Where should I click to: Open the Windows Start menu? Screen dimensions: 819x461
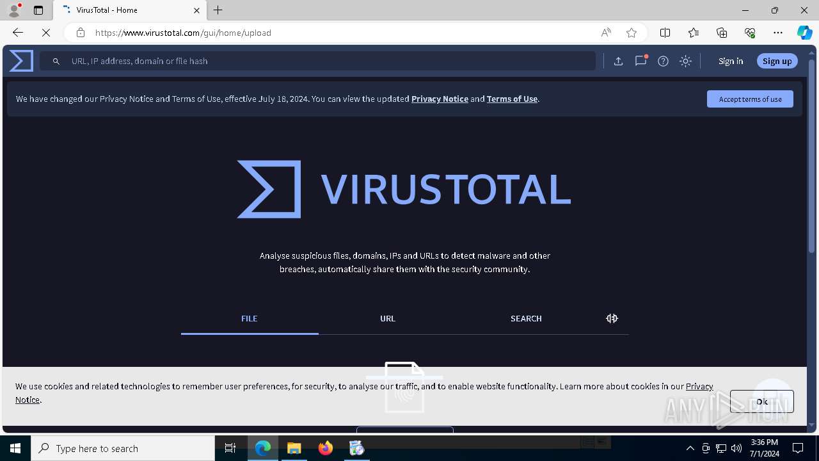point(15,448)
